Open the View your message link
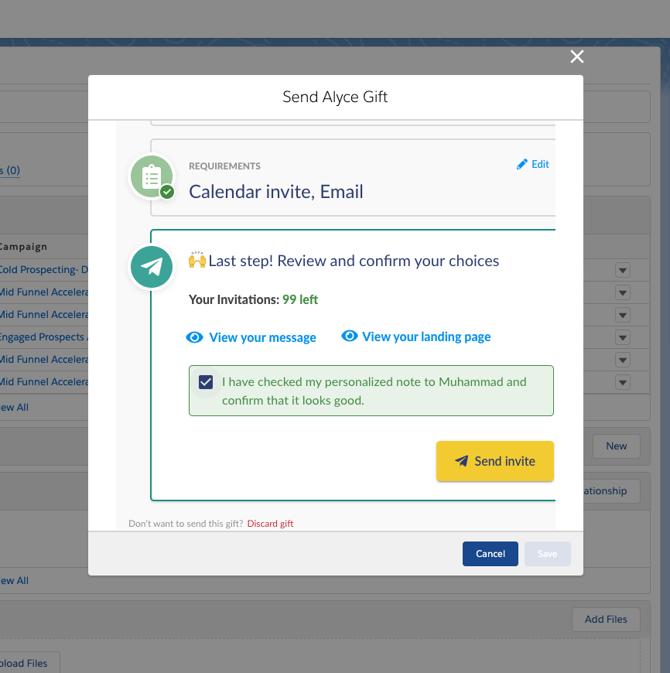 click(262, 337)
